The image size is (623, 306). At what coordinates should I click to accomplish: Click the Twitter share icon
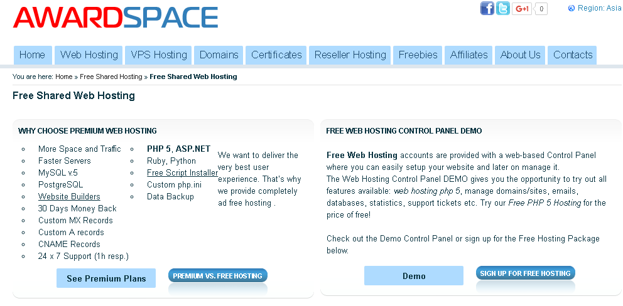tap(502, 8)
